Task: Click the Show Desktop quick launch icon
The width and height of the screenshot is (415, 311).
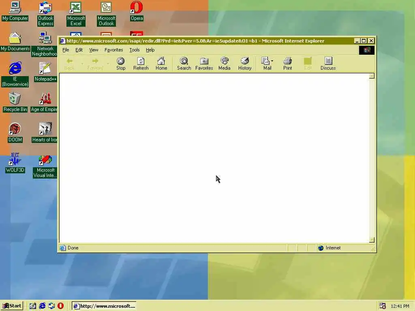Action: click(32, 306)
